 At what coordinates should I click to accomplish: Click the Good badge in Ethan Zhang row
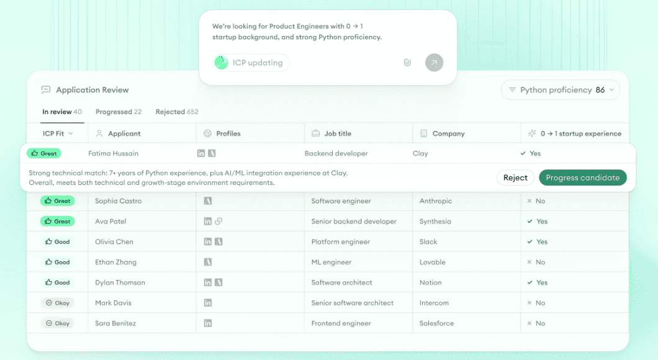(58, 262)
